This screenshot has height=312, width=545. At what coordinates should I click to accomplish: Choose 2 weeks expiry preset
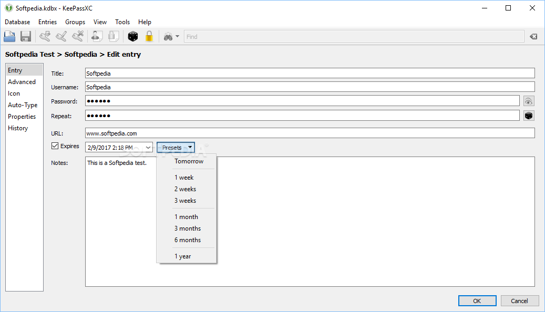coord(187,189)
